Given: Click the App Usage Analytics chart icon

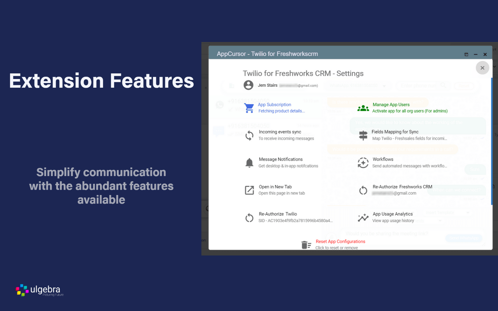Looking at the screenshot, I should click(x=363, y=218).
